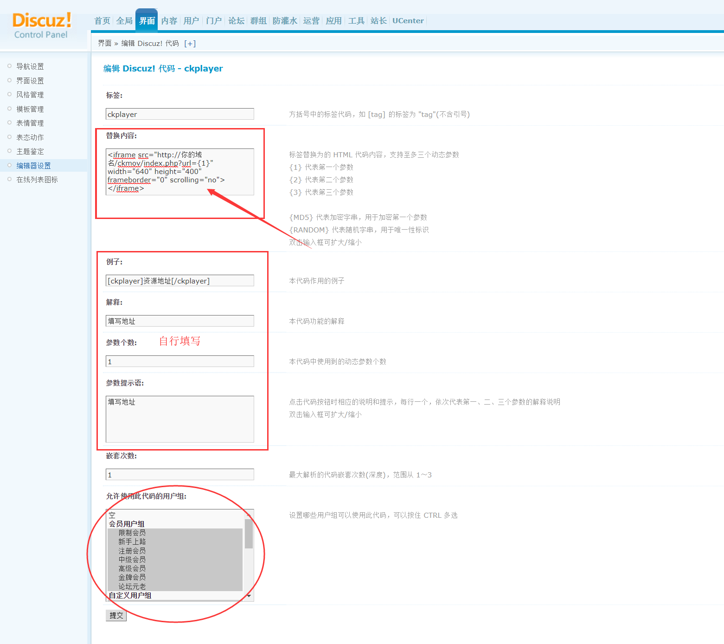724x644 pixels.
Task: Open the 群组 top navigation tab
Action: click(258, 21)
